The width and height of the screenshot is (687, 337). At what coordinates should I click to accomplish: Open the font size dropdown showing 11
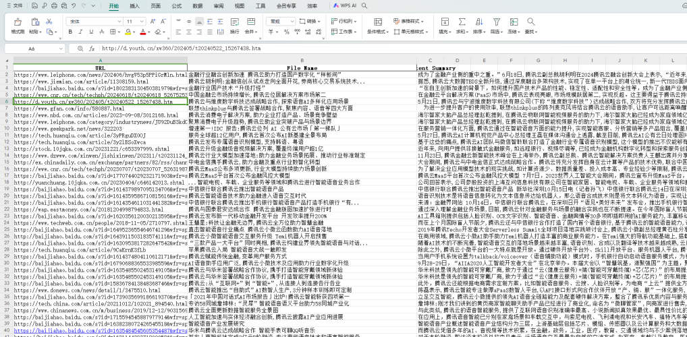[142, 21]
